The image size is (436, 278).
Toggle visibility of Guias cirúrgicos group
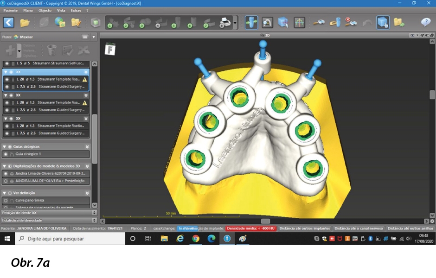tap(10, 146)
